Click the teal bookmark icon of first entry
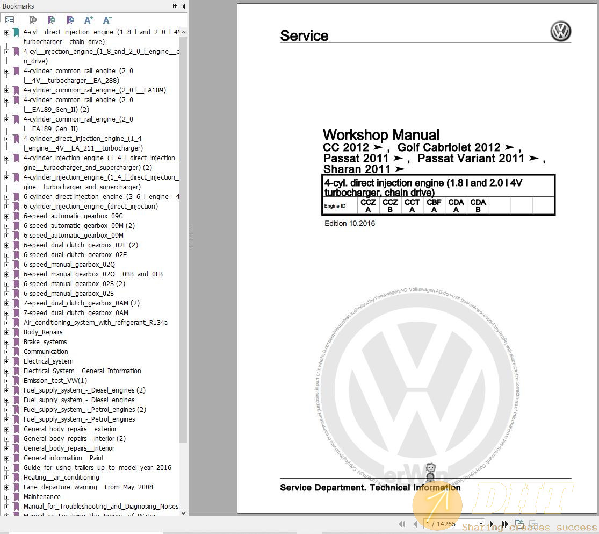This screenshot has width=599, height=534. [17, 32]
